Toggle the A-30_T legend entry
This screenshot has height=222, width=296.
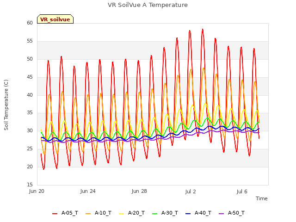click(x=165, y=213)
